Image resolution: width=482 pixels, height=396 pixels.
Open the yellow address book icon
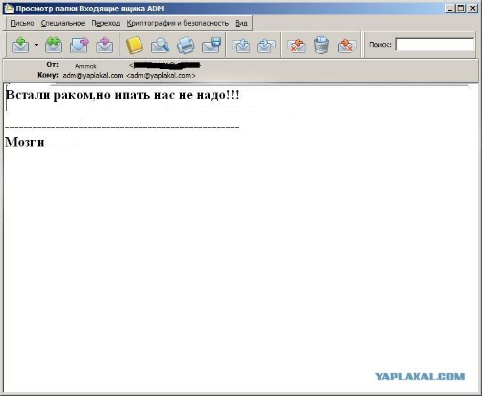(135, 45)
